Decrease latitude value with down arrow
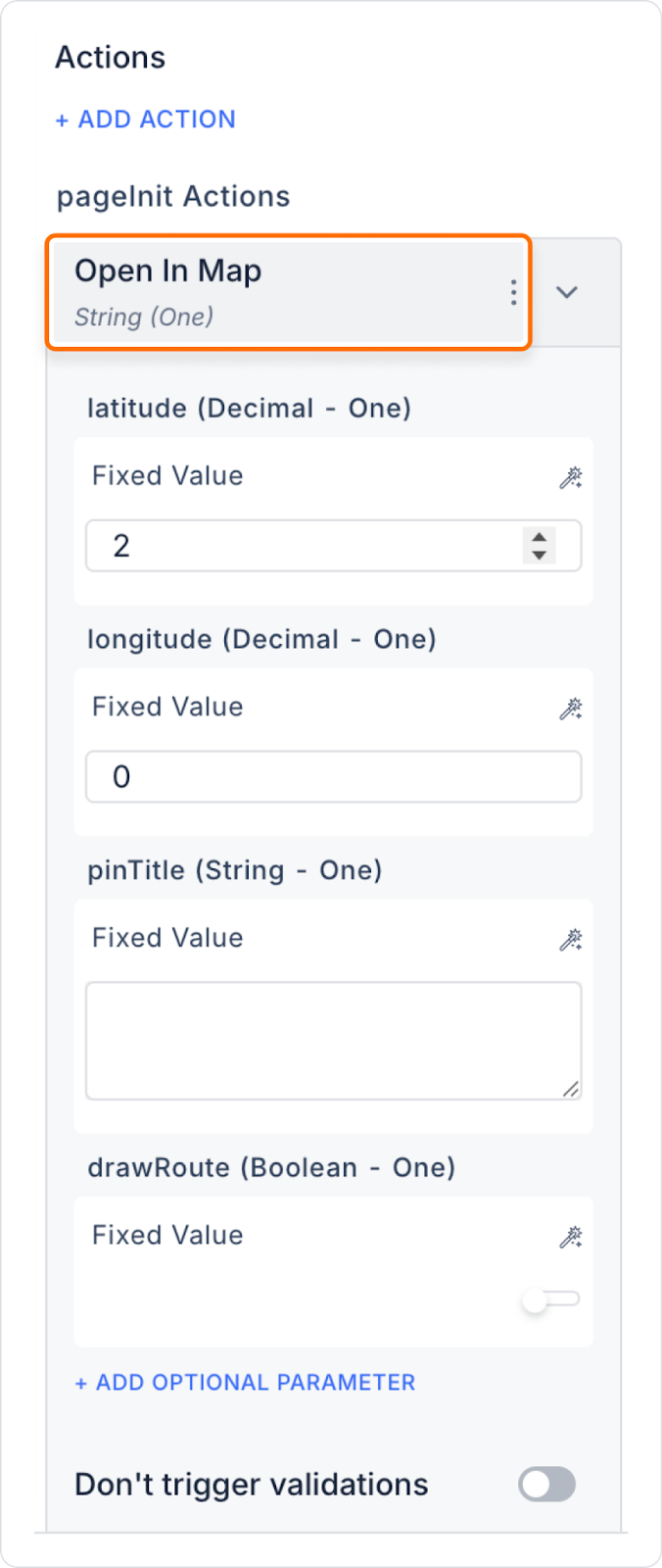Screen dimensions: 662x1568 pos(540,555)
